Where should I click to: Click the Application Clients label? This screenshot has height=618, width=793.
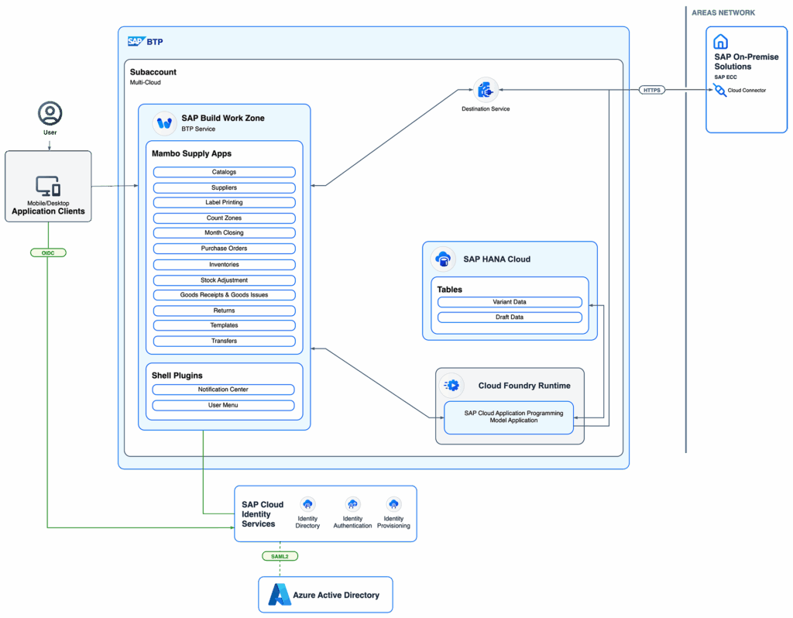coord(48,211)
